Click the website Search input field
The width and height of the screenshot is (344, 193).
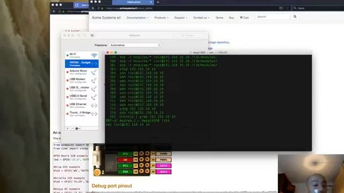click(x=273, y=17)
